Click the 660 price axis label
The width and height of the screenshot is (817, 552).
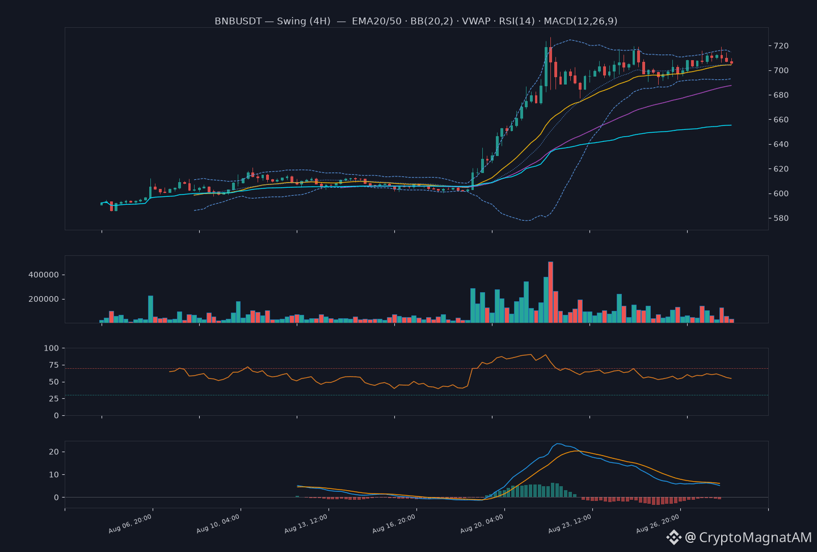[781, 120]
